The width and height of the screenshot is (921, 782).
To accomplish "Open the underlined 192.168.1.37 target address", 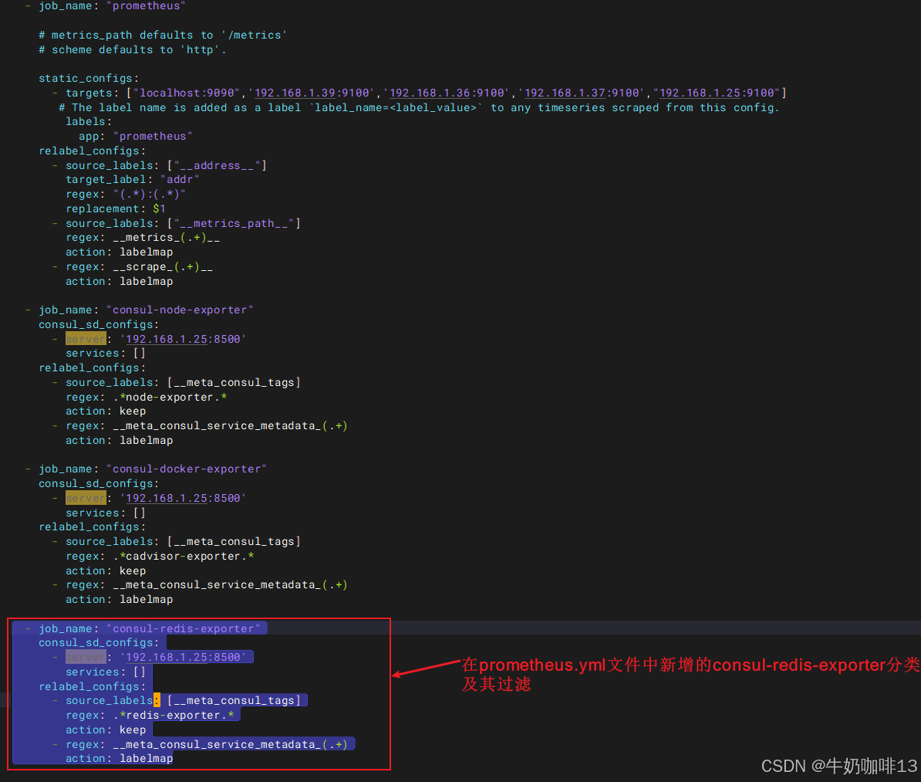I will [x=566, y=93].
